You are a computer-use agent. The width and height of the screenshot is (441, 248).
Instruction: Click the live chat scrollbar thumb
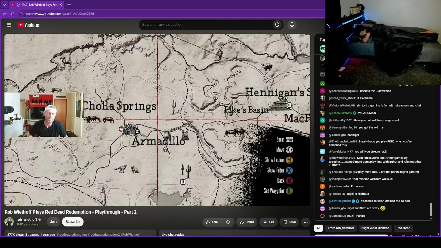pyautogui.click(x=431, y=210)
